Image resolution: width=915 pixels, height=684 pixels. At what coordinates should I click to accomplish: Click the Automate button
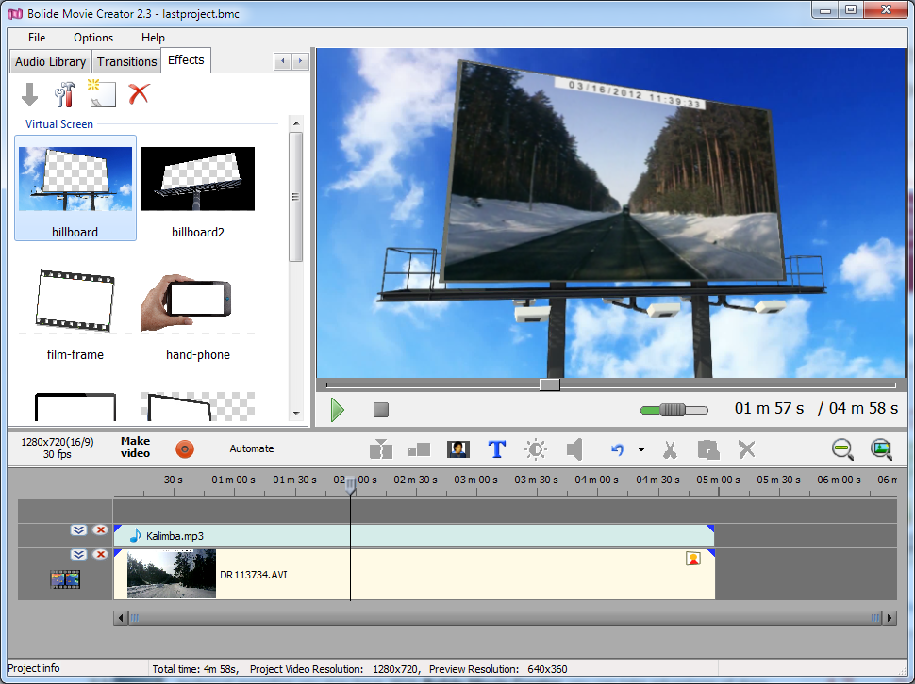point(252,448)
